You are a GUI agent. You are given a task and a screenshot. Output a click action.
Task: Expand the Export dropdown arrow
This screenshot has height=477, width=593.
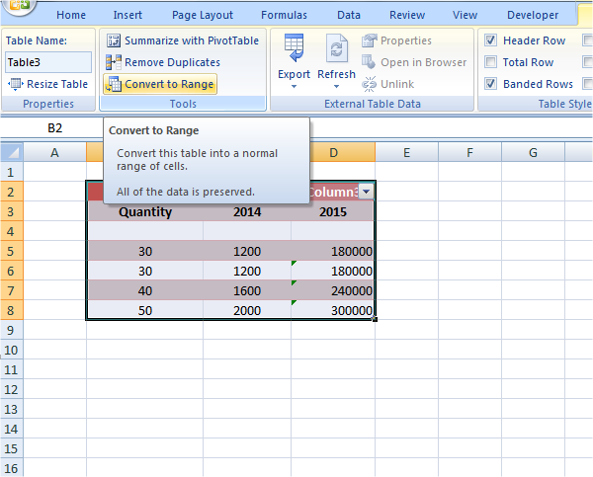[x=294, y=88]
